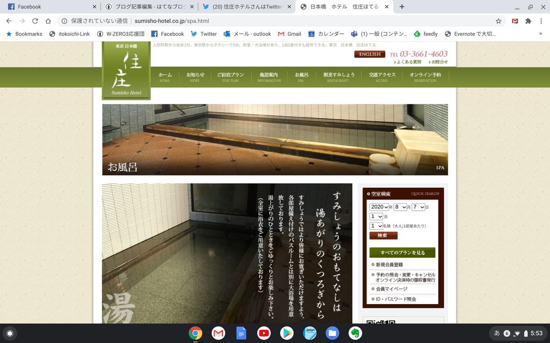Image resolution: width=550 pixels, height=343 pixels.
Task: Open the Chrome three-dot menu
Action: 541,21
